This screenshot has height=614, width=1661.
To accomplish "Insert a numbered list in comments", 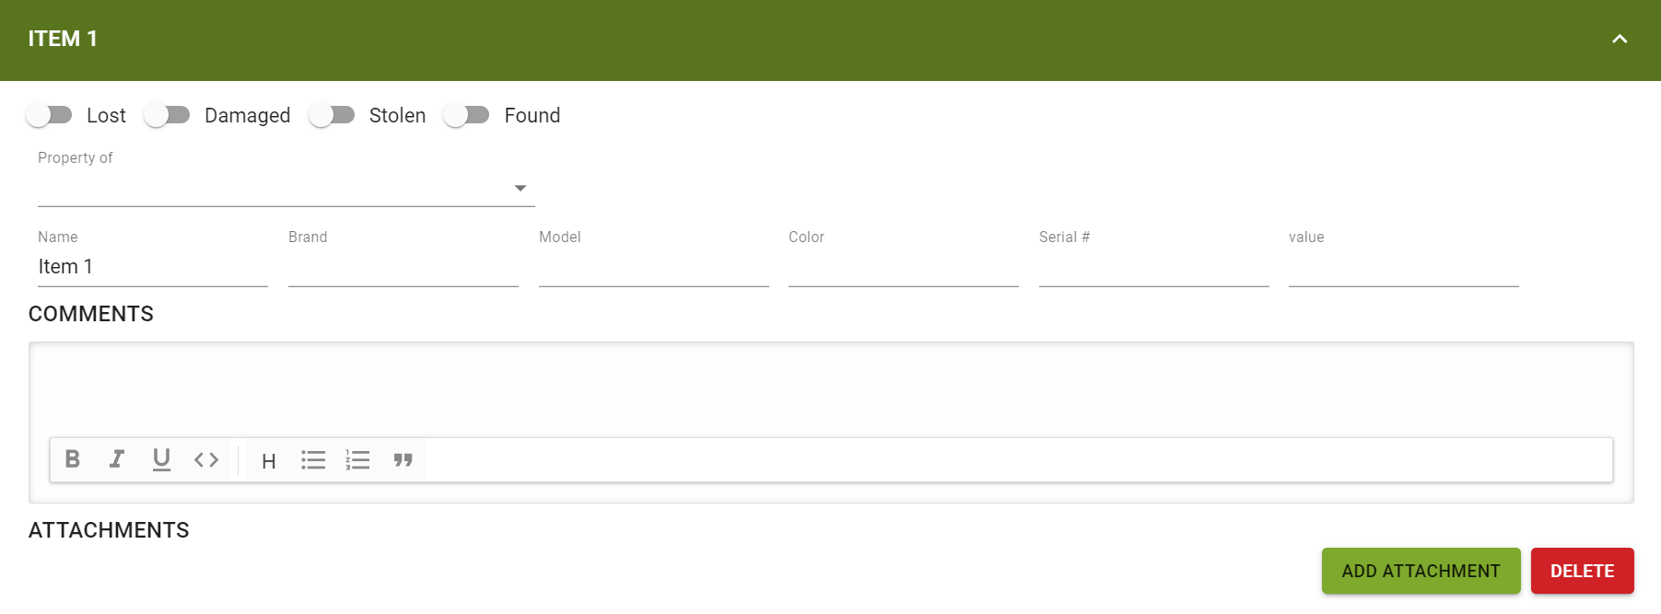I will point(357,460).
